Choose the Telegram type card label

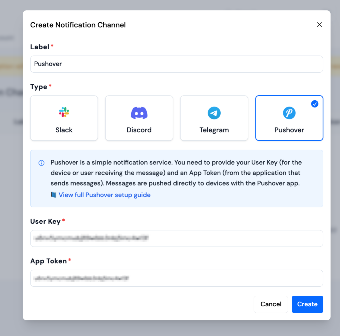(x=214, y=130)
